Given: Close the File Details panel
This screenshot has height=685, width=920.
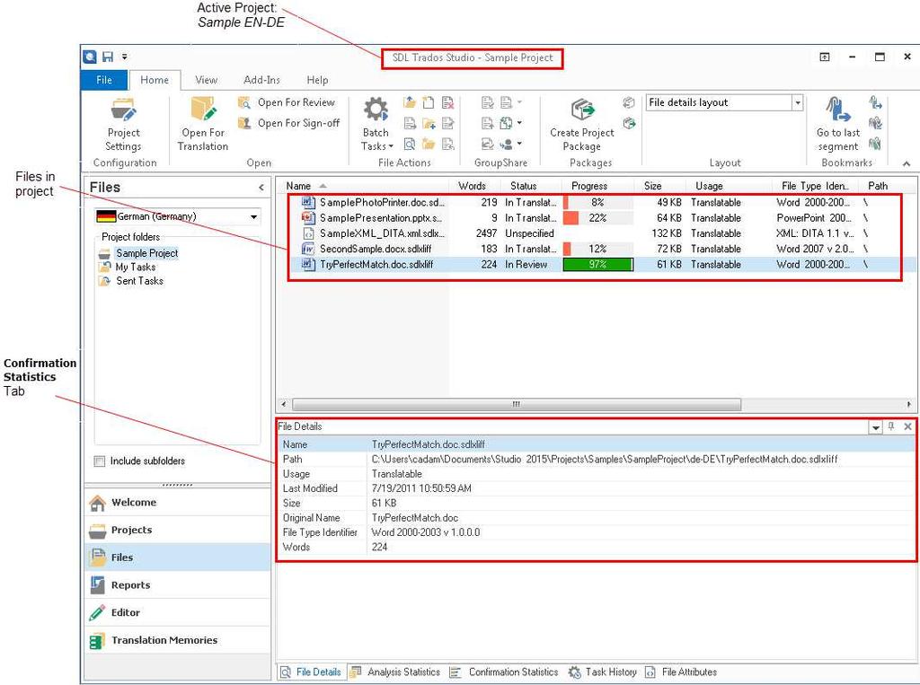Looking at the screenshot, I should (907, 426).
